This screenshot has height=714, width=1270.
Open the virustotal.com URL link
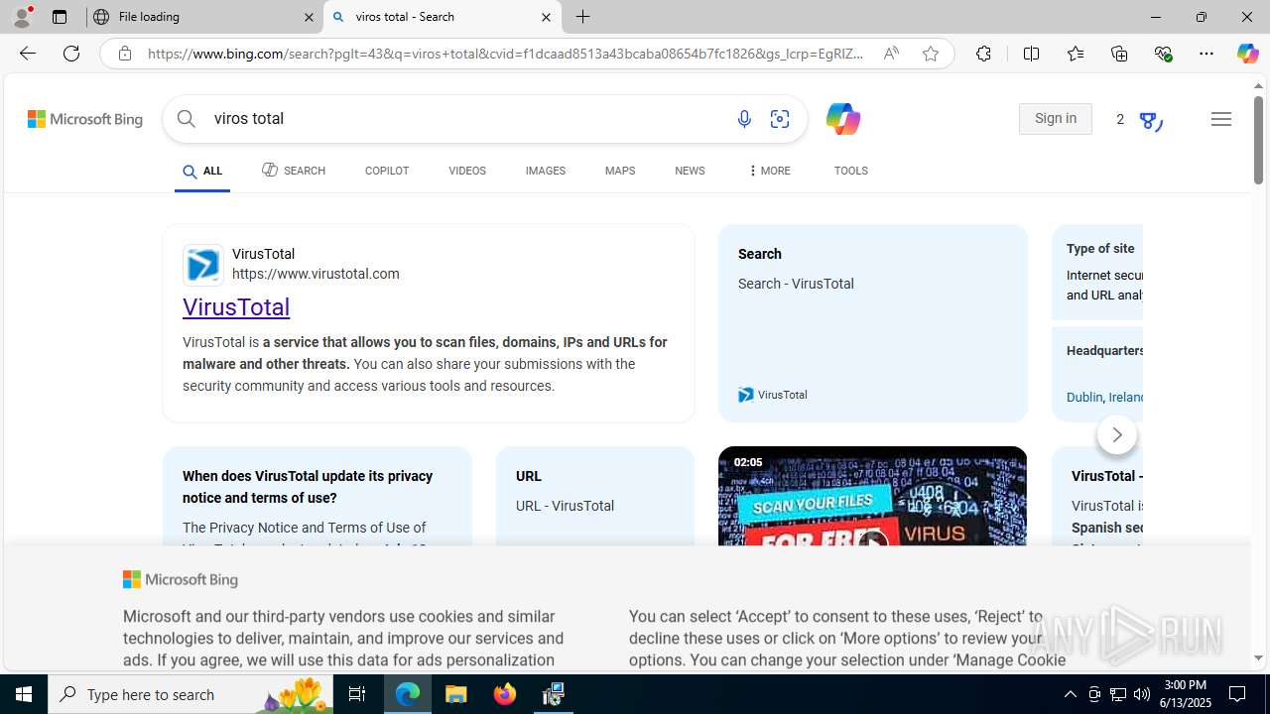click(316, 275)
